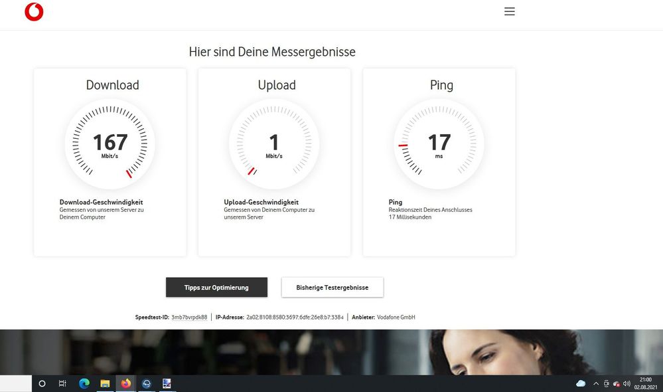
Task: Open the last pinned app icon in taskbar
Action: coord(167,383)
